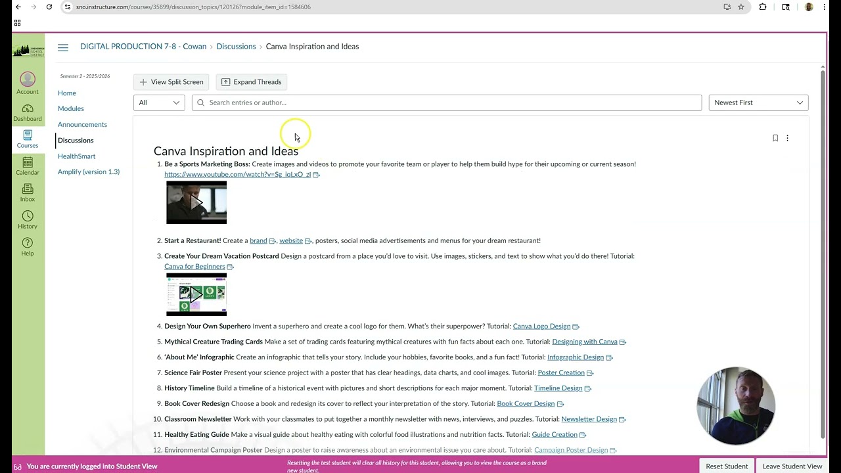This screenshot has width=841, height=473.
Task: Open the restaurant website link
Action: 291,240
